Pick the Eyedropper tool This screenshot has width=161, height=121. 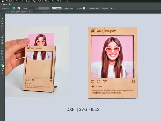pyautogui.click(x=2, y=48)
